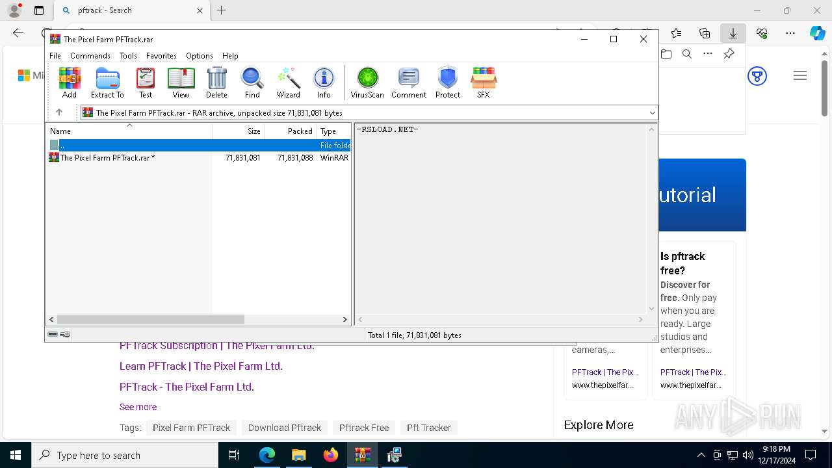
Task: Select the 'Download Pftrack' tag
Action: click(285, 428)
